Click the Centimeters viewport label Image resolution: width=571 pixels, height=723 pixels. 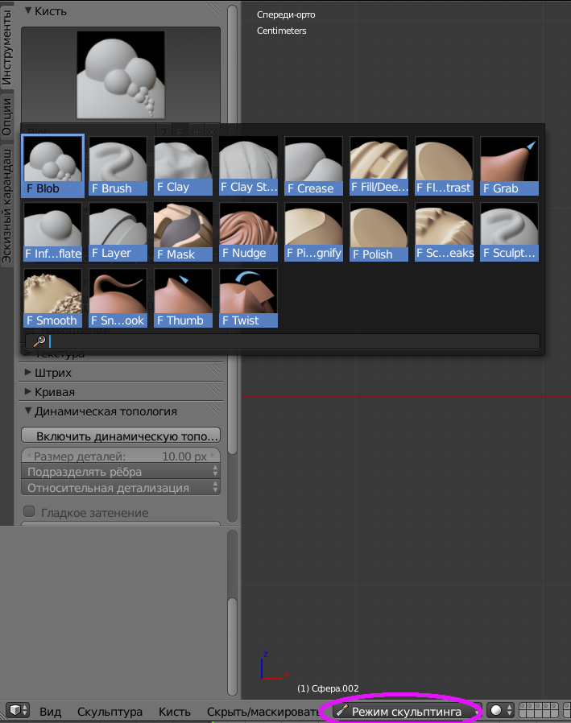pyautogui.click(x=281, y=31)
